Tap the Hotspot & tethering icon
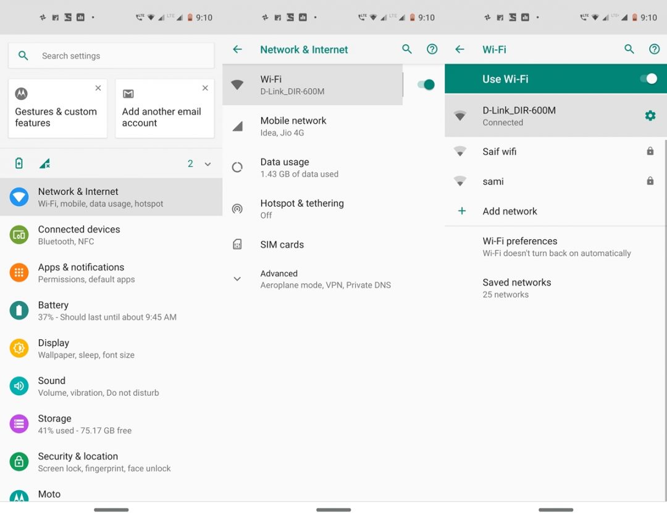The width and height of the screenshot is (667, 518). coord(237,208)
